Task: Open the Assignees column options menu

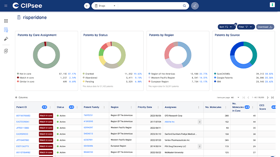Action: (199, 107)
